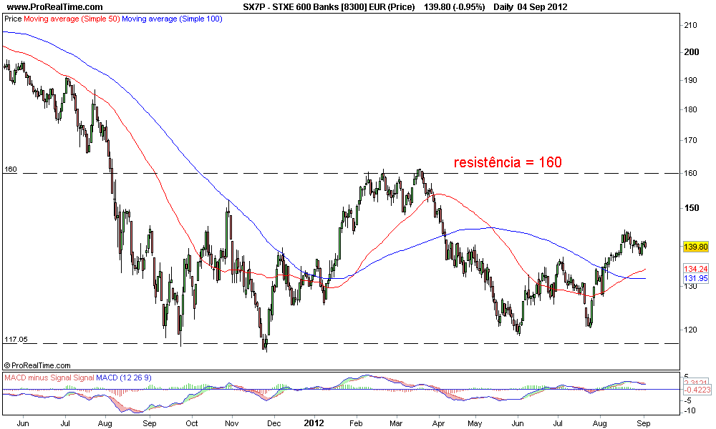
Task: Click the -0.4223 MACD value tag
Action: click(697, 390)
